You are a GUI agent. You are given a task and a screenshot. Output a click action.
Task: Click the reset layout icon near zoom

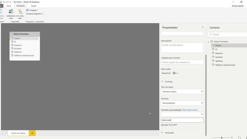tap(239, 138)
